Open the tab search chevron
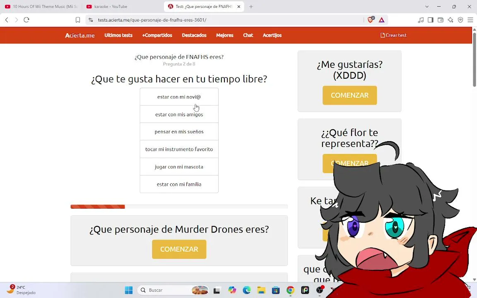Viewport: 477px width, 298px height. tap(427, 6)
